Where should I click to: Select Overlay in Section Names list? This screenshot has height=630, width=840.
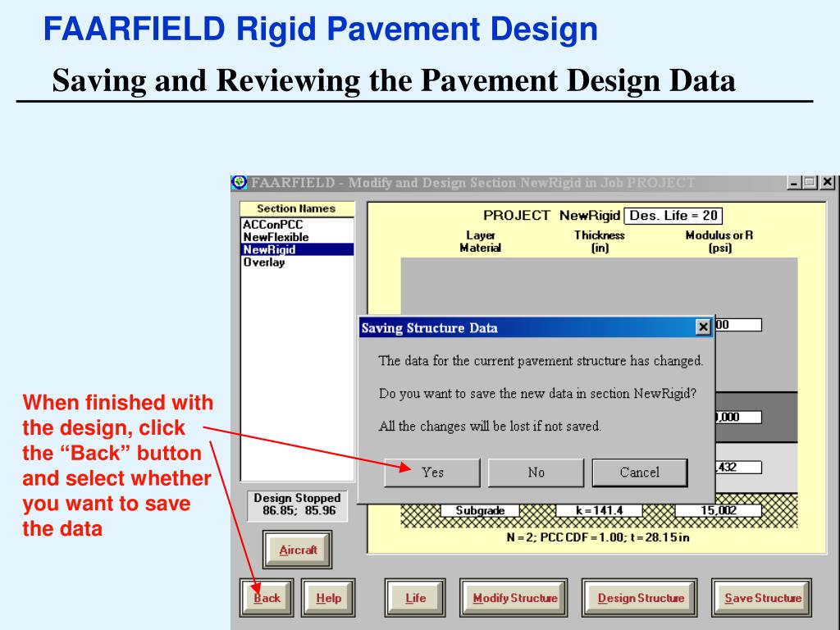click(x=297, y=262)
